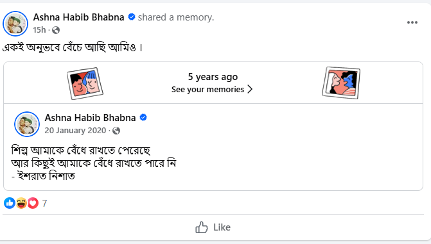Image resolution: width=431 pixels, height=244 pixels.
Task: Open the three-dot post options menu
Action: [412, 22]
